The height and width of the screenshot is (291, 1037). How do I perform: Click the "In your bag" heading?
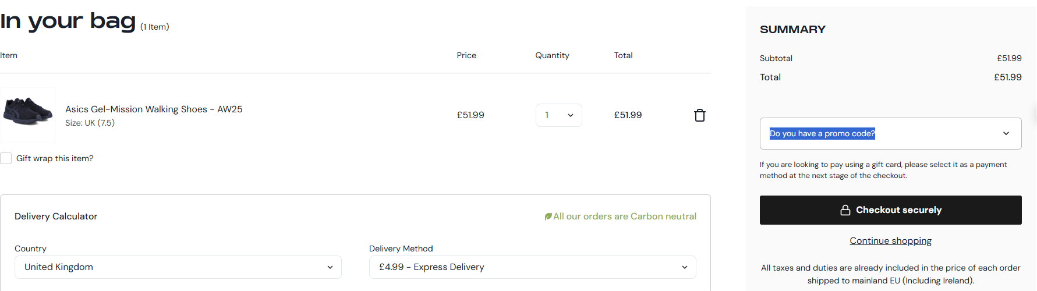pos(68,22)
